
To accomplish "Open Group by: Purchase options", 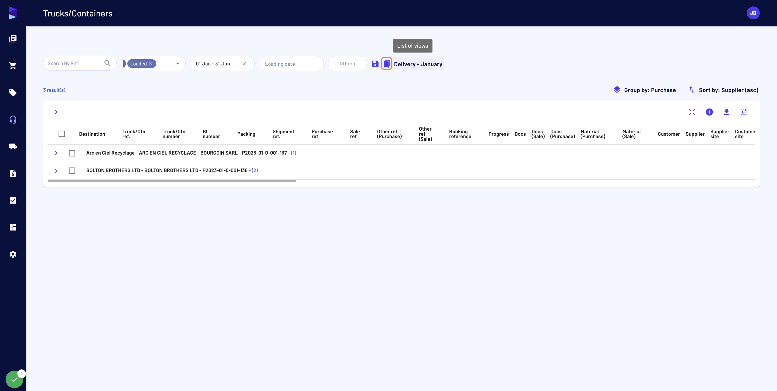I will (645, 90).
